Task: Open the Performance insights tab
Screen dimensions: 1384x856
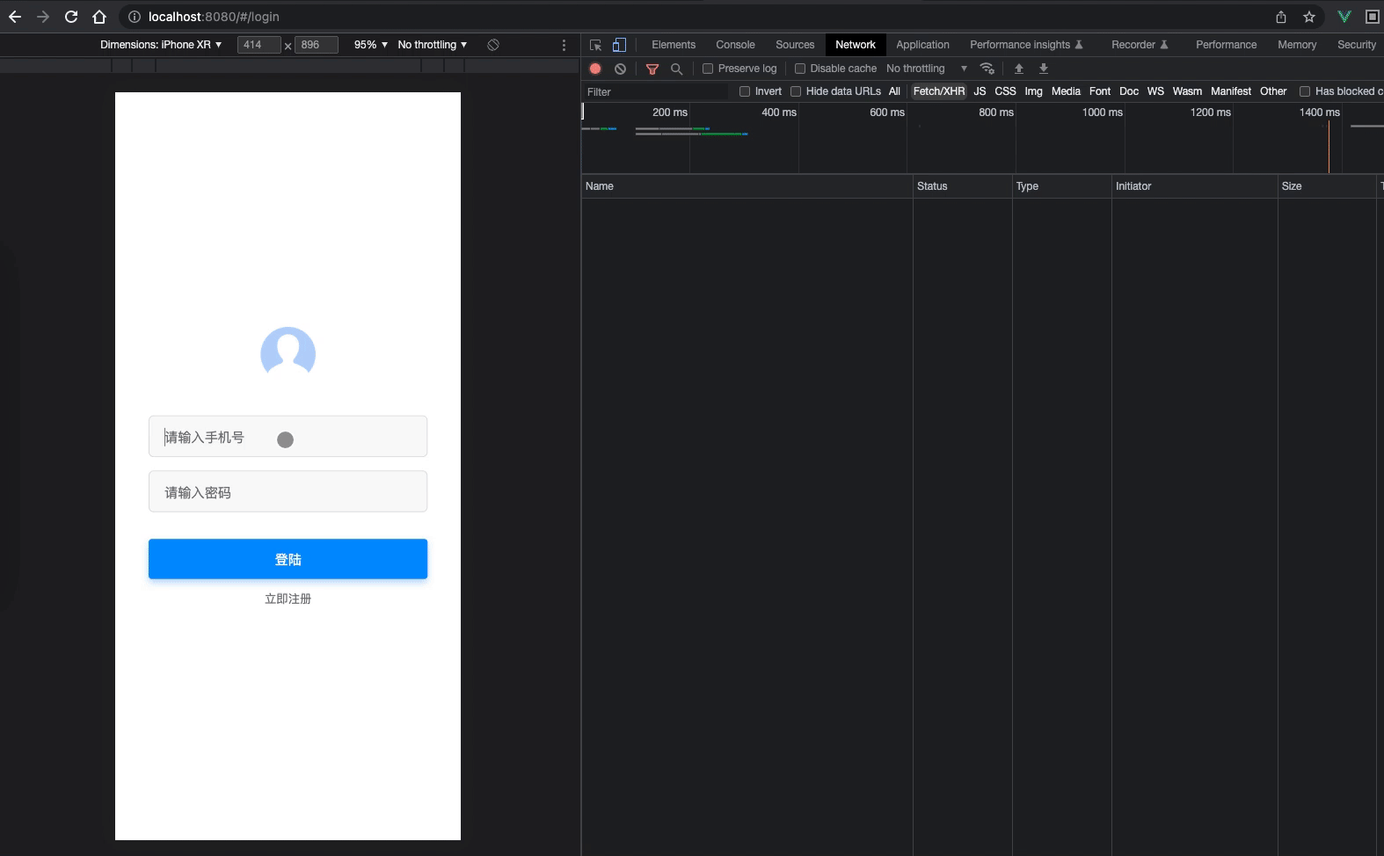Action: (1026, 45)
